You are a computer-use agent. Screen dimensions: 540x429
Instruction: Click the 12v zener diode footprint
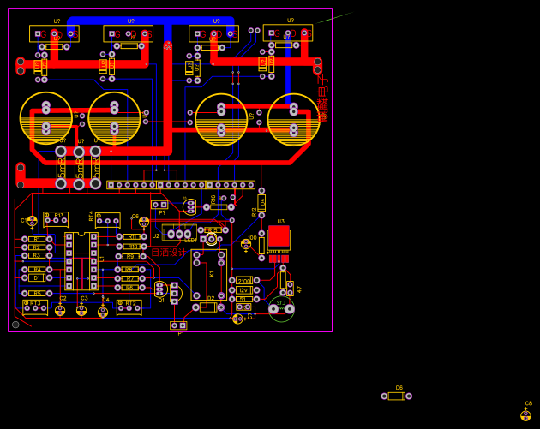tap(244, 290)
